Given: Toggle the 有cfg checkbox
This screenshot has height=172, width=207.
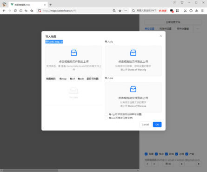Looking at the screenshot, I should pyautogui.click(x=106, y=114).
